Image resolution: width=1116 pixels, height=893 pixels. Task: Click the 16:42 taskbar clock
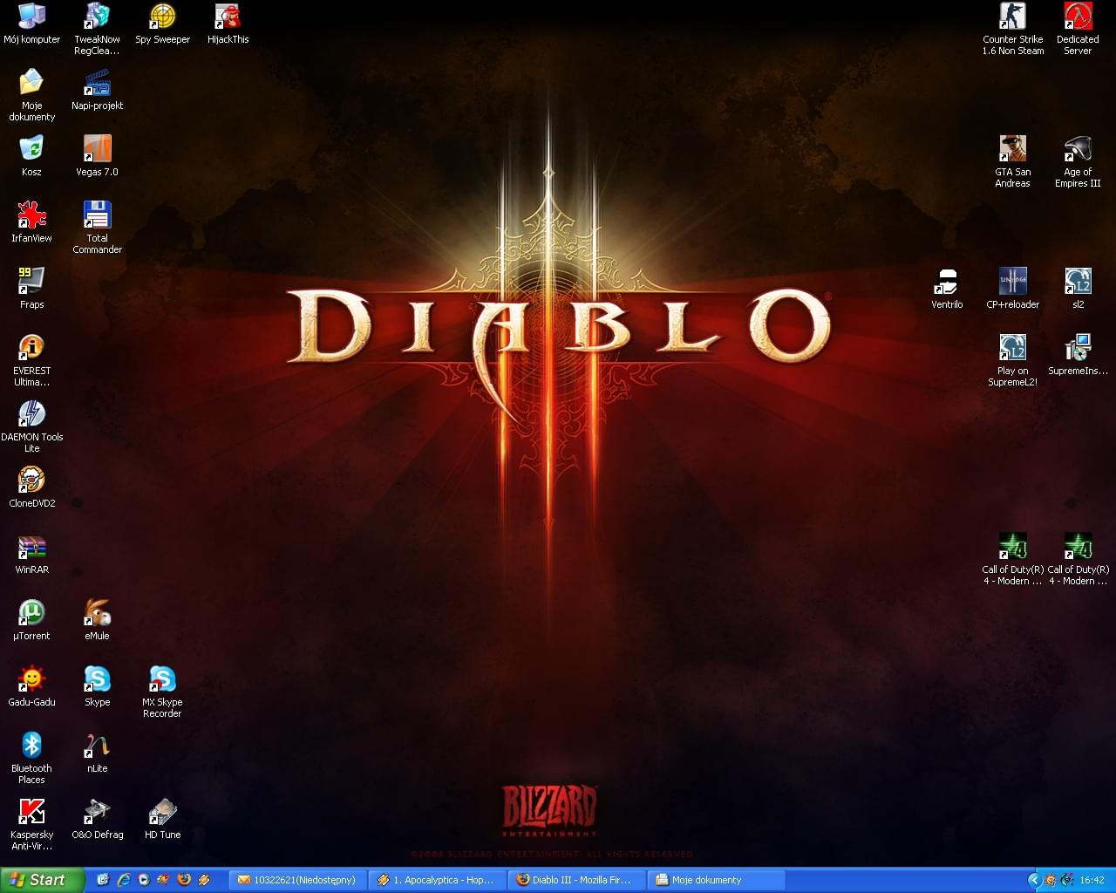(x=1092, y=880)
